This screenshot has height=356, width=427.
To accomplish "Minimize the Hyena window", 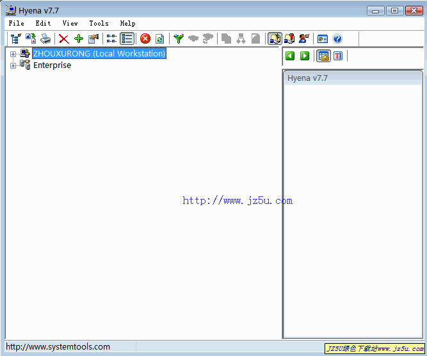I will tap(376, 11).
